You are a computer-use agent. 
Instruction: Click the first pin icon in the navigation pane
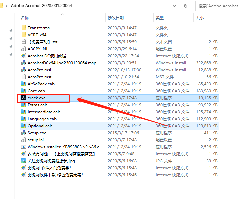click(x=11, y=31)
